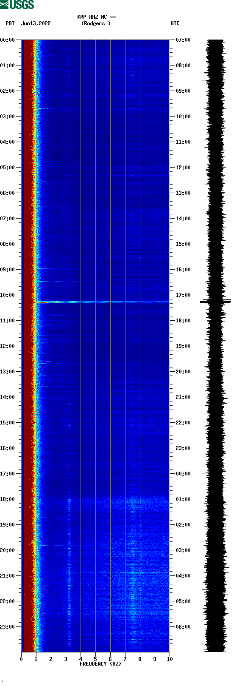Click UTC time label 09:00
Viewport: 234px width, 686px height.
click(x=183, y=91)
